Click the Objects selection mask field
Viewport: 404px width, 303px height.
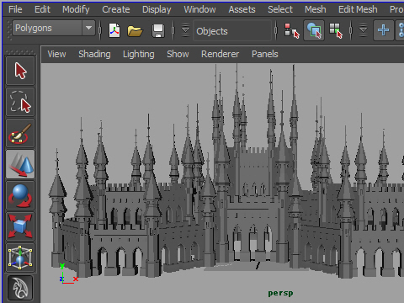tap(232, 30)
